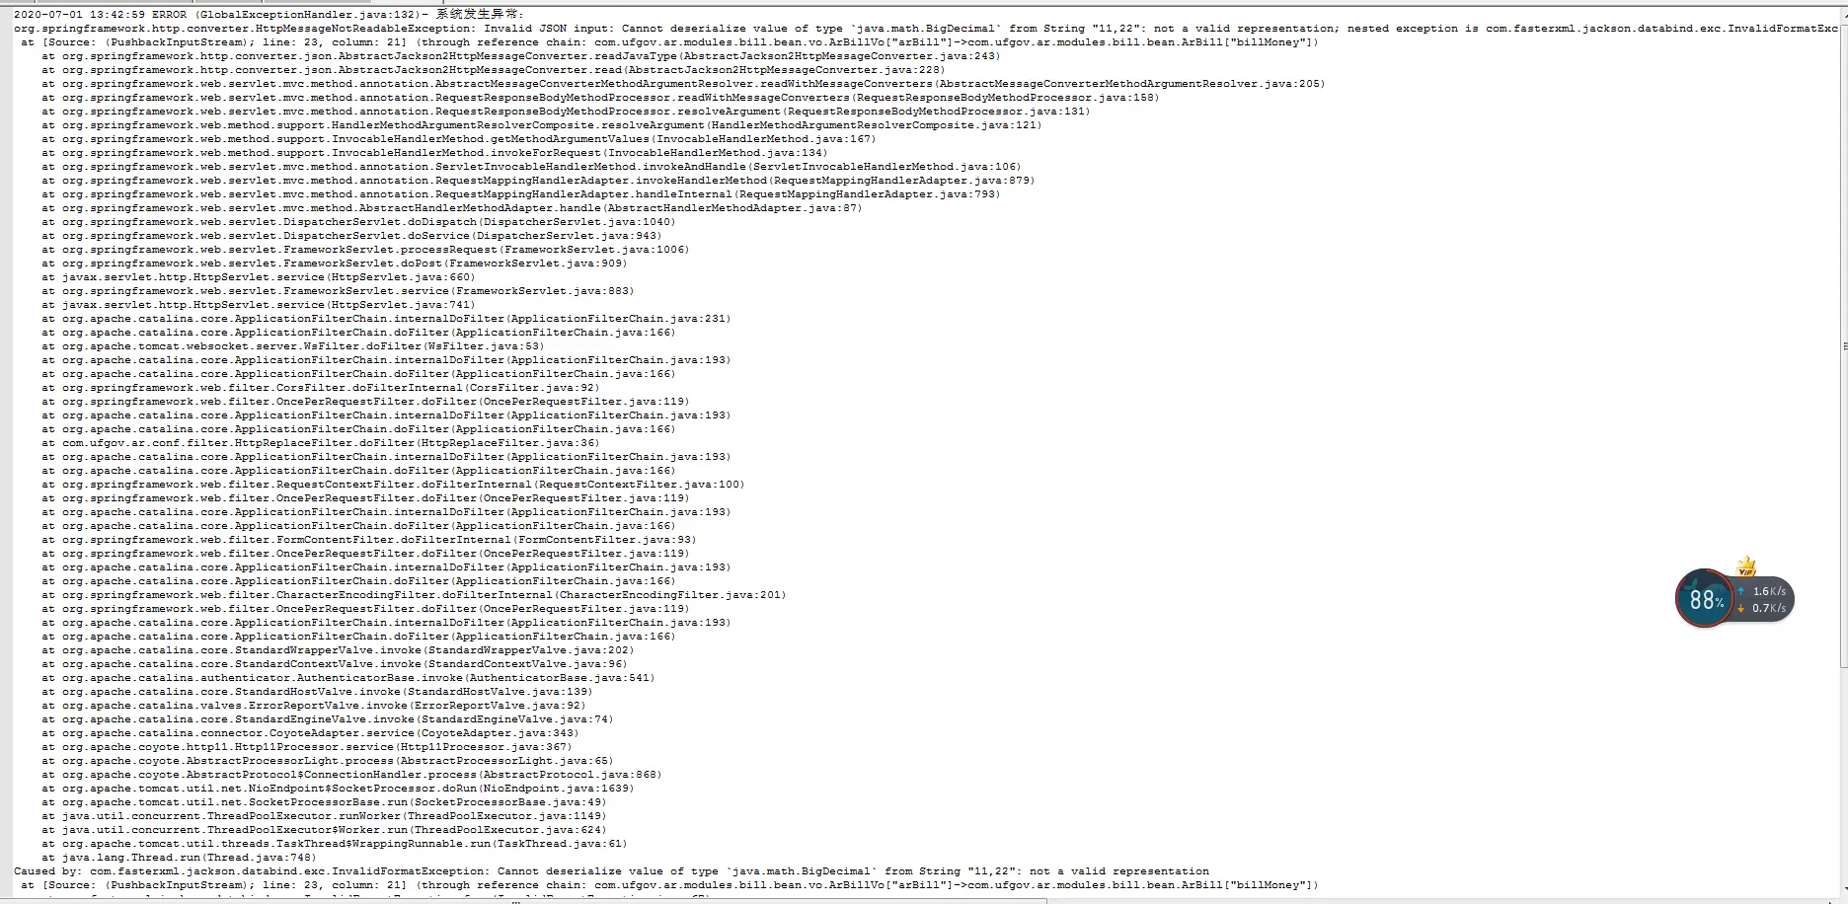Click the java.lang.Thread.run stack line

coord(179,858)
